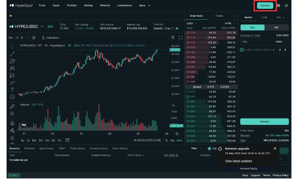Image resolution: width=298 pixels, height=179 pixels.
Task: Select the forecasting position tool
Action: (12, 75)
